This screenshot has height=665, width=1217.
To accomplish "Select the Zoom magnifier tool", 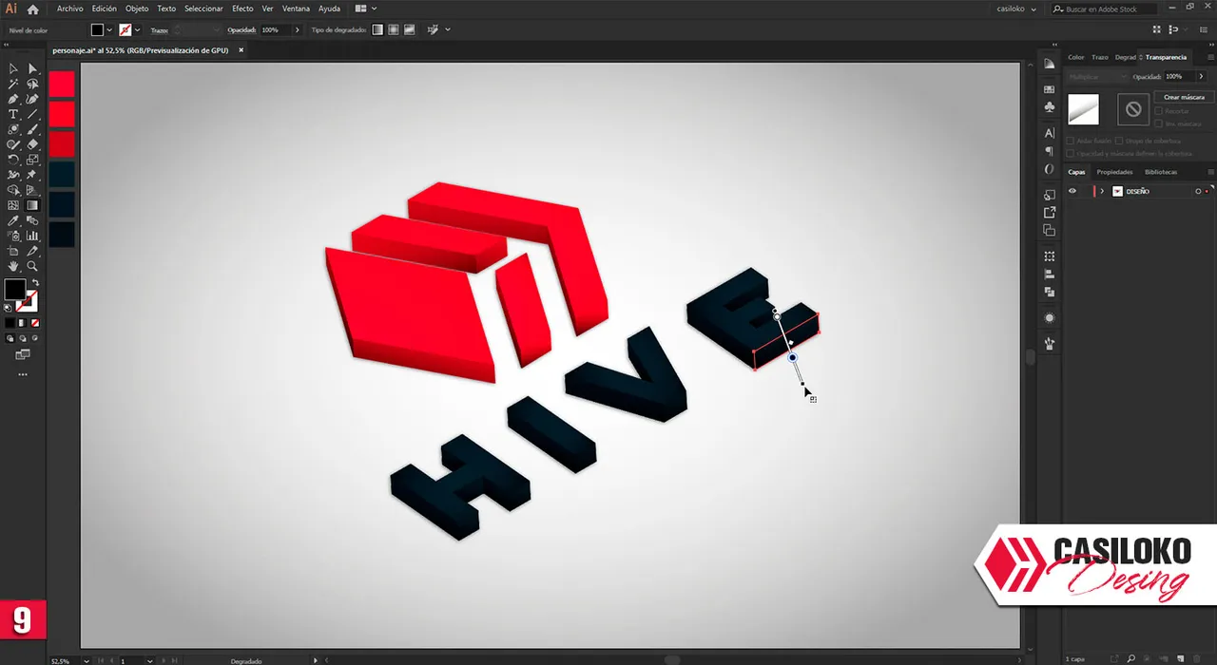I will 32,266.
